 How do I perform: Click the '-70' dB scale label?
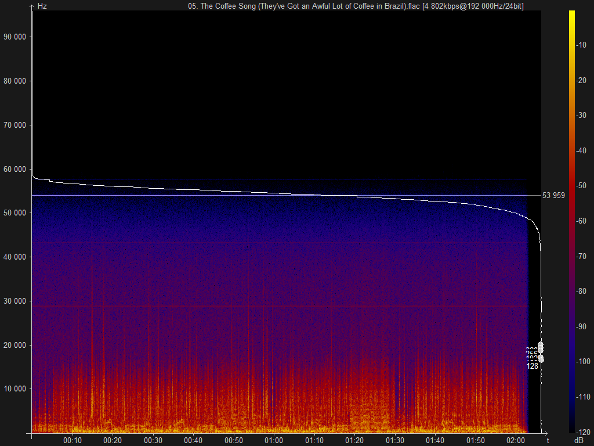coord(581,256)
